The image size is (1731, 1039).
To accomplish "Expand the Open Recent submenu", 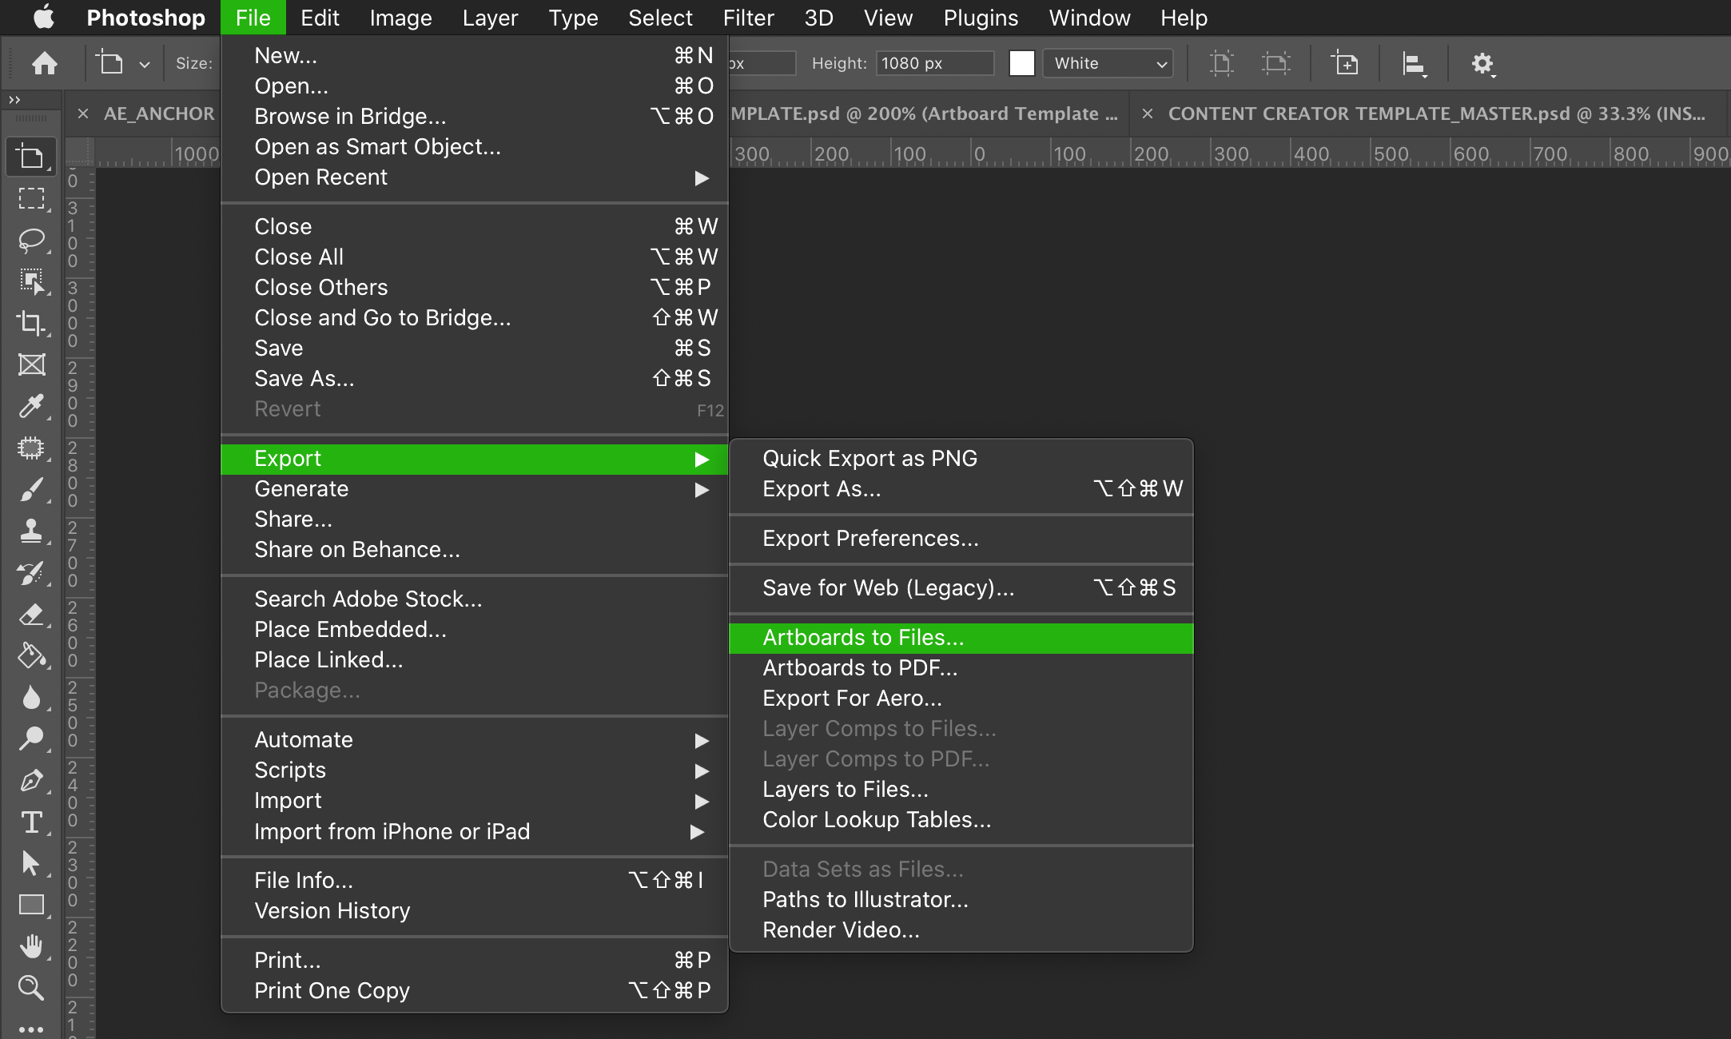I will pyautogui.click(x=475, y=177).
